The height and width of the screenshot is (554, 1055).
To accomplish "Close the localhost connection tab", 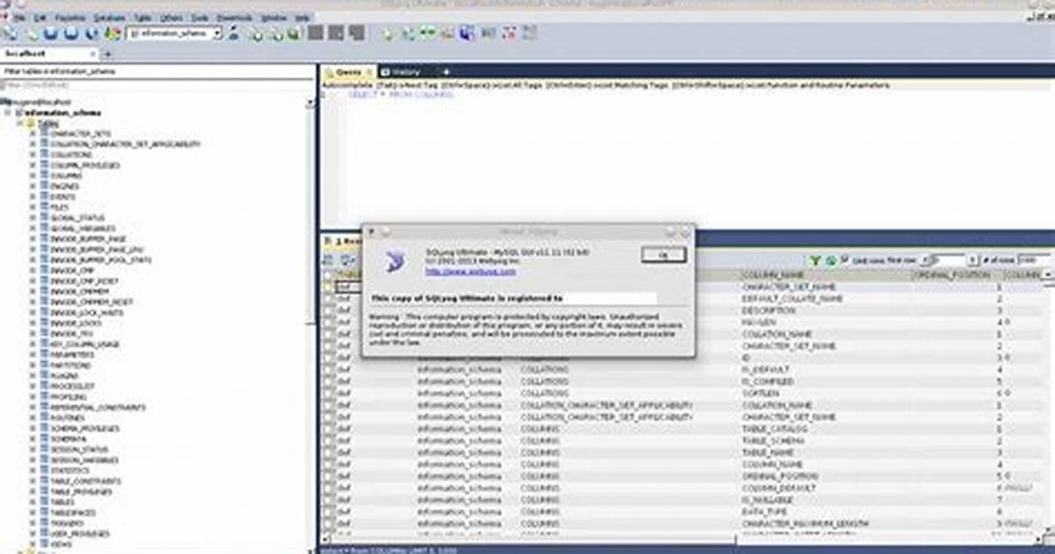I will 93,53.
